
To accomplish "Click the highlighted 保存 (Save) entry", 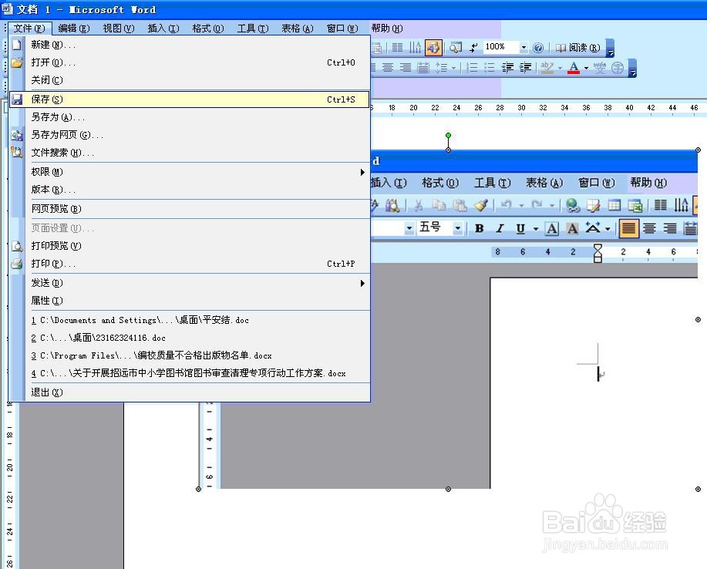I will 190,99.
